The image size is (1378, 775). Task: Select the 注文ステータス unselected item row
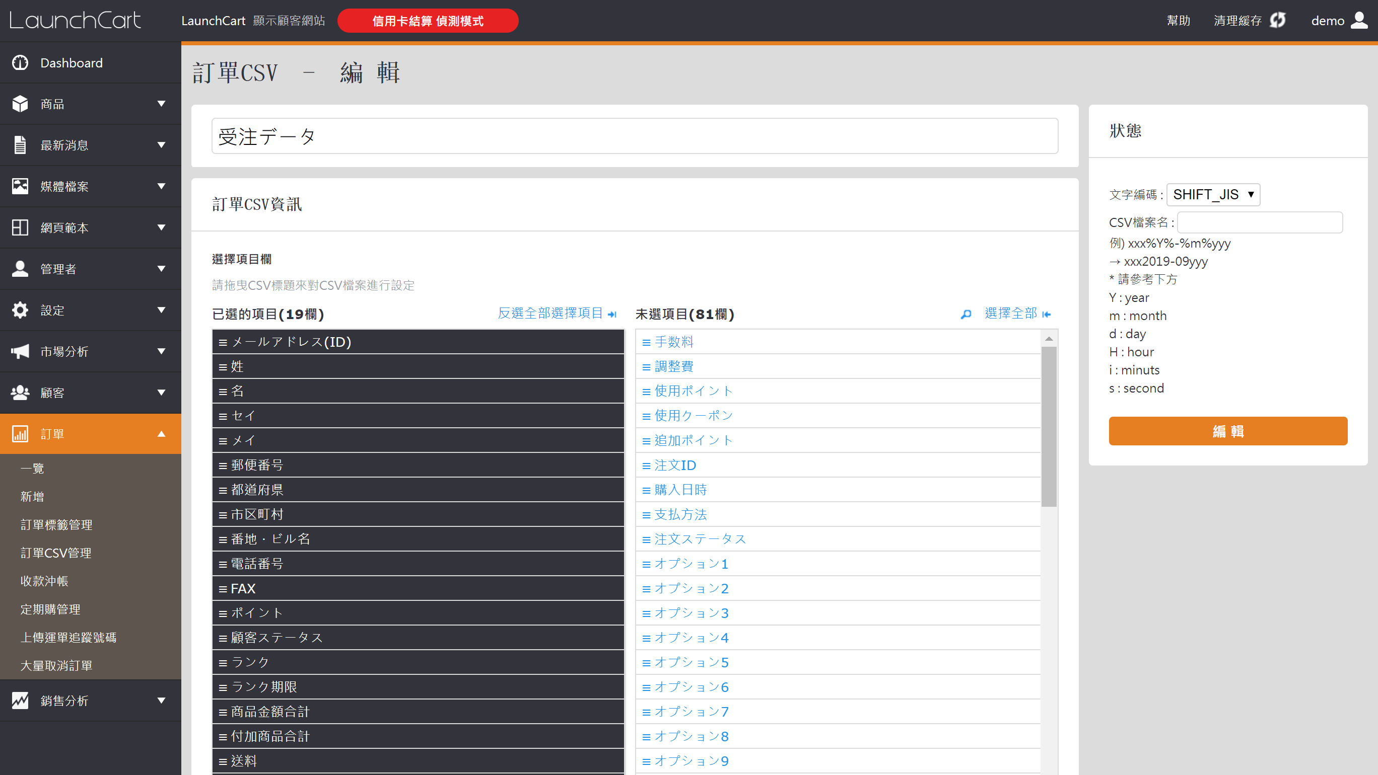[838, 539]
